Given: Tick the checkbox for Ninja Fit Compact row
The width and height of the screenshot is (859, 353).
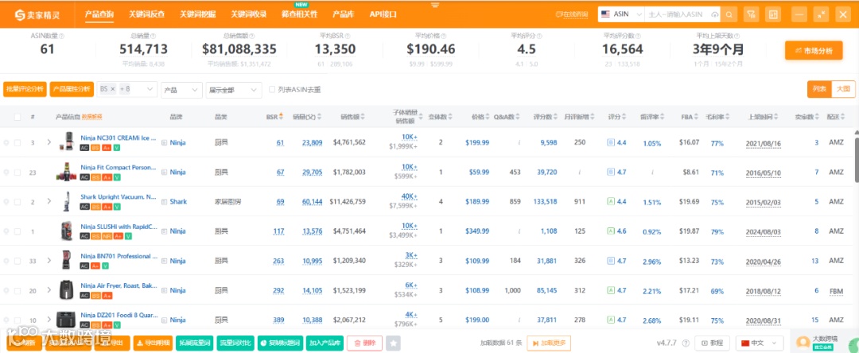Looking at the screenshot, I should (17, 172).
